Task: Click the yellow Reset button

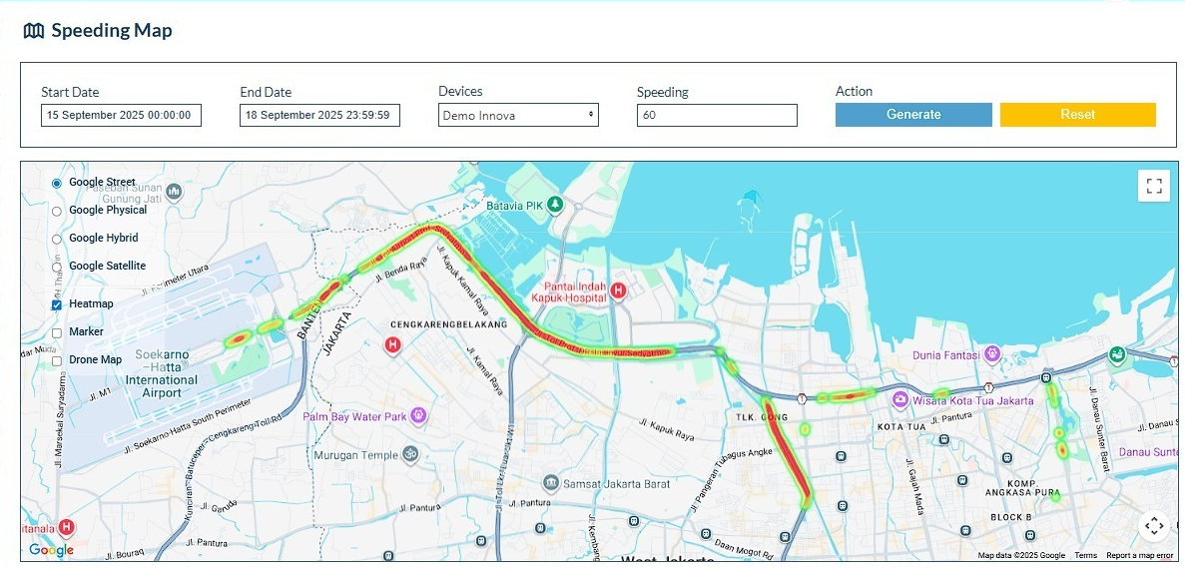Action: (x=1077, y=115)
